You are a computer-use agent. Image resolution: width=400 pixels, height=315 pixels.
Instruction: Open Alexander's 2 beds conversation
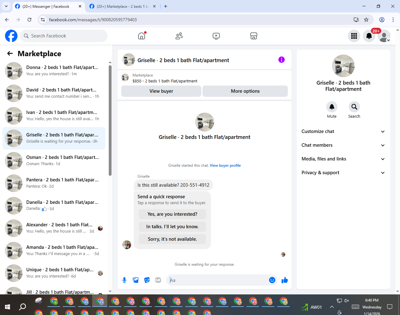(x=54, y=228)
